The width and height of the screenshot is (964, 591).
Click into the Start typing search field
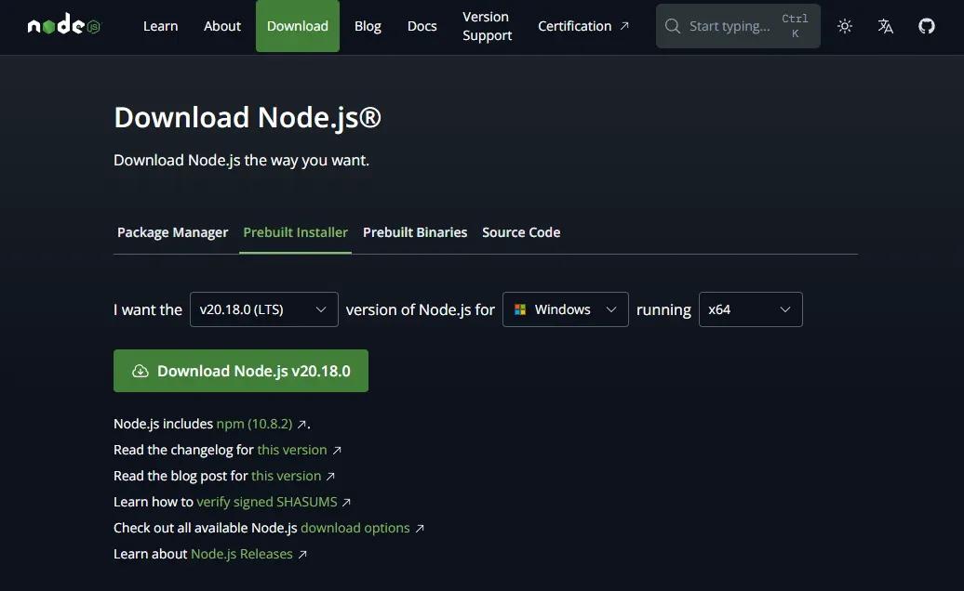[730, 26]
